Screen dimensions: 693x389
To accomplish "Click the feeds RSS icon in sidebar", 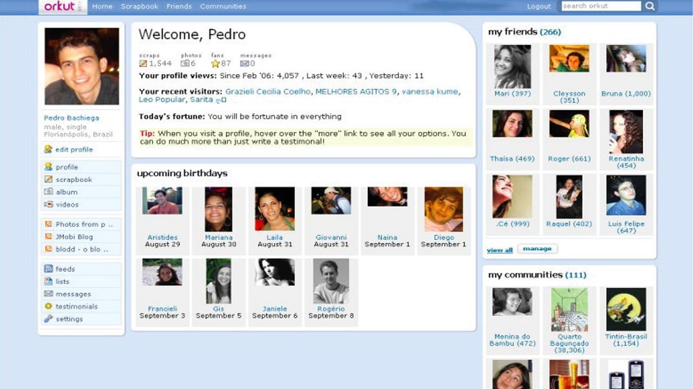I will coord(49,269).
